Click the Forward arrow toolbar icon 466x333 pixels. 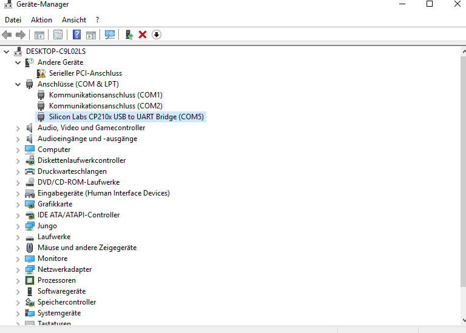click(x=21, y=35)
